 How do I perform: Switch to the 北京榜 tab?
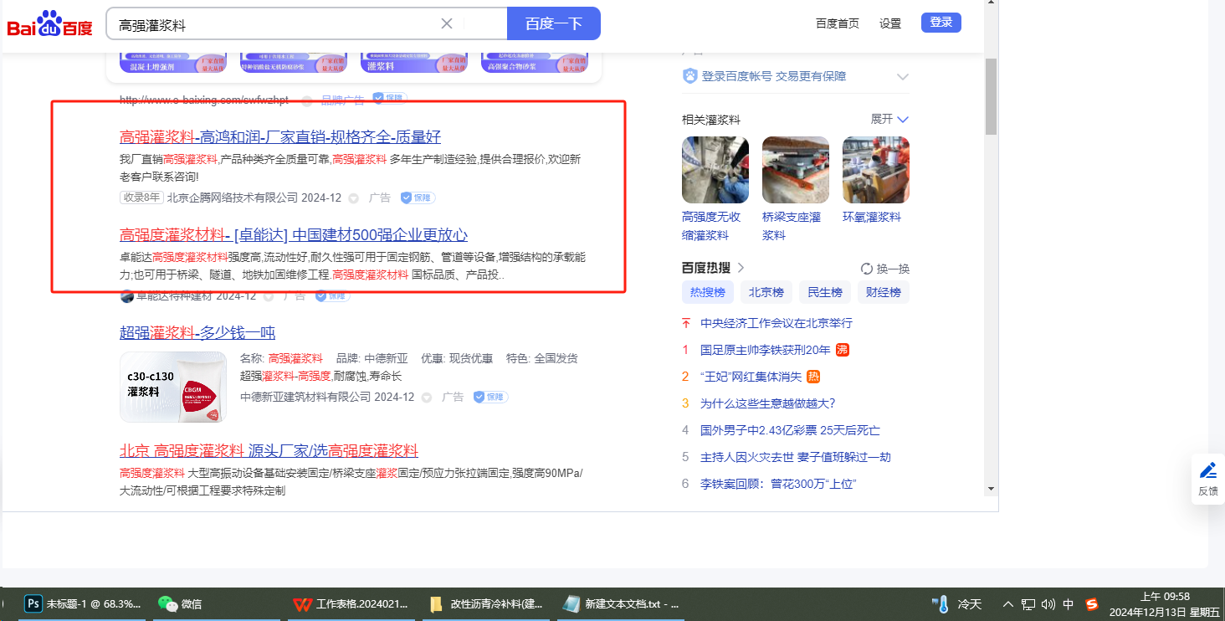click(766, 292)
